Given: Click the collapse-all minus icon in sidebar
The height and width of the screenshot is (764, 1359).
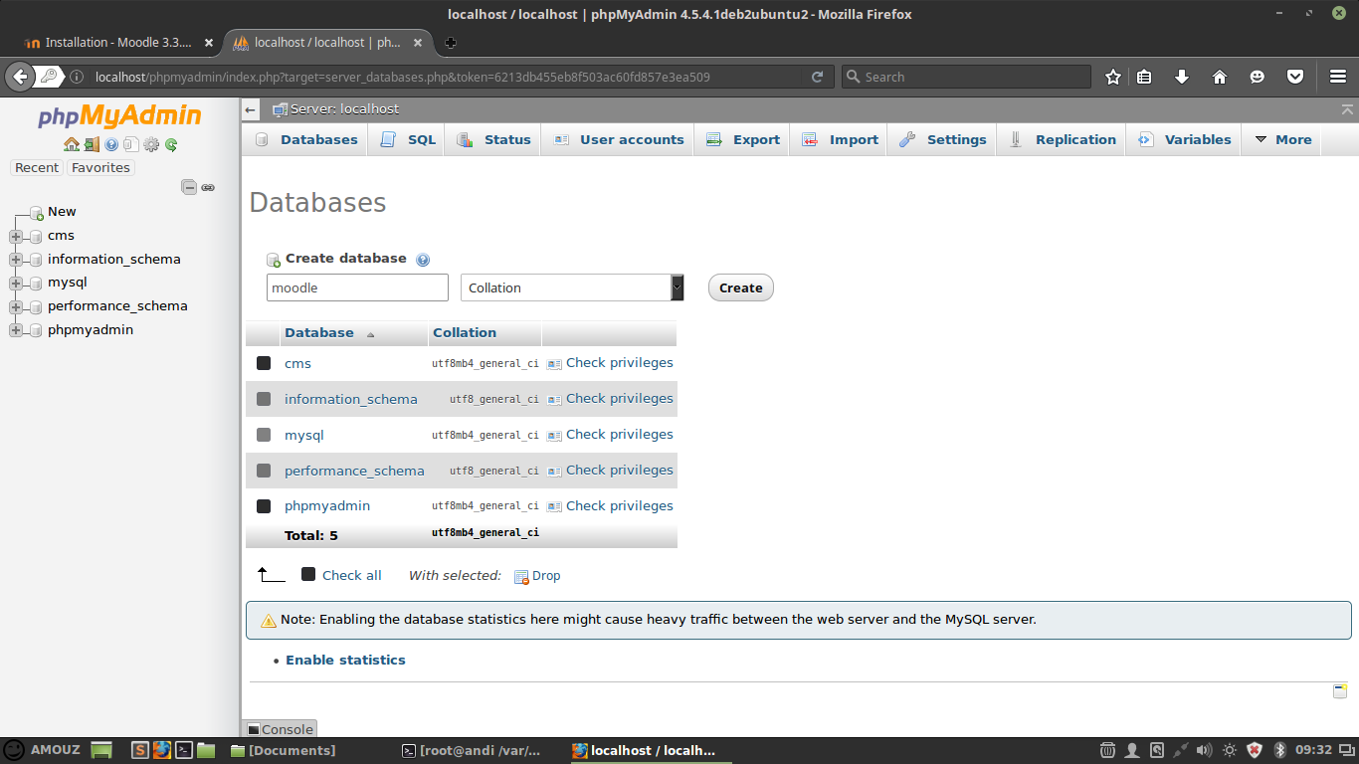Looking at the screenshot, I should point(189,186).
